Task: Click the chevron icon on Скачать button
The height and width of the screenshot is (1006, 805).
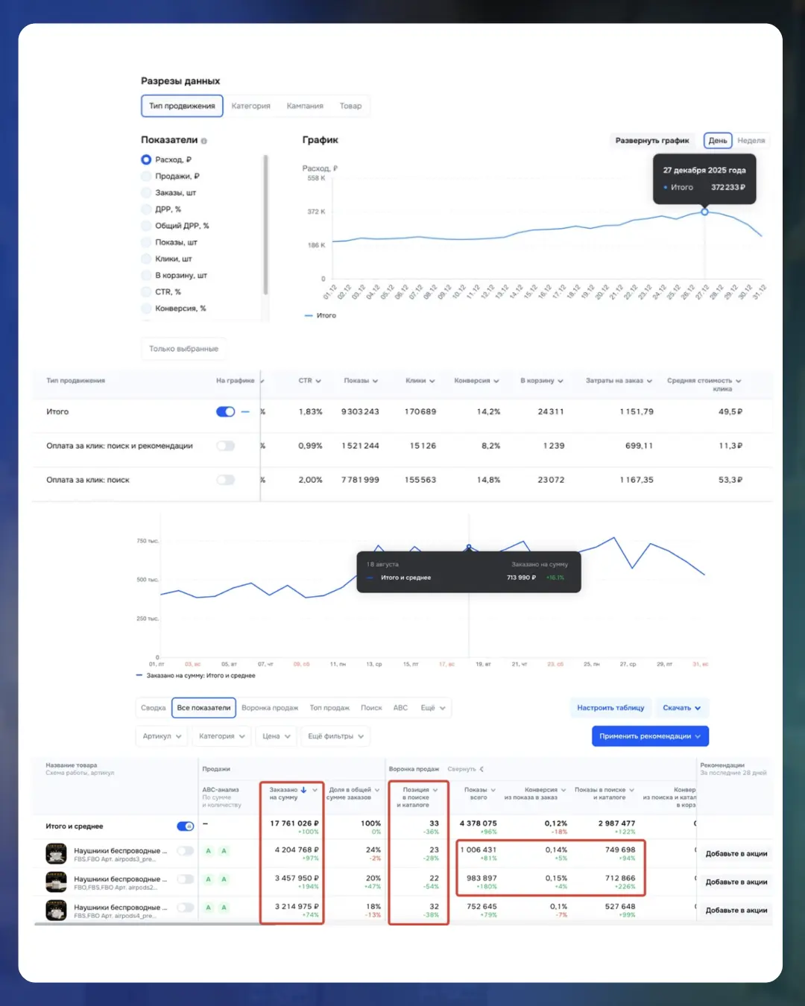Action: point(698,708)
